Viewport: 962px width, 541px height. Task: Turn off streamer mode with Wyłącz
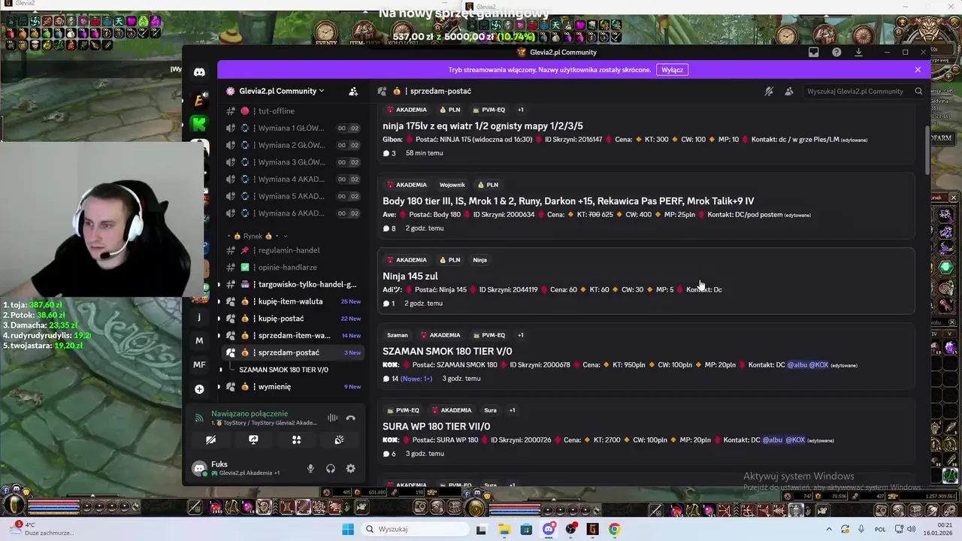point(672,70)
